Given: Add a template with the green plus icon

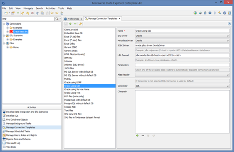Looking at the screenshot, I should pos(70,24).
